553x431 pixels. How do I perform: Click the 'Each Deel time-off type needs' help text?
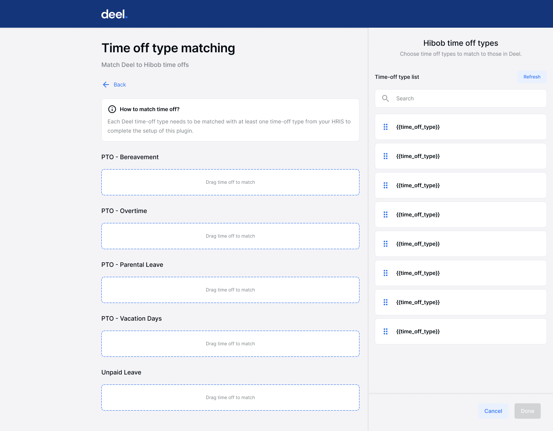tap(229, 126)
